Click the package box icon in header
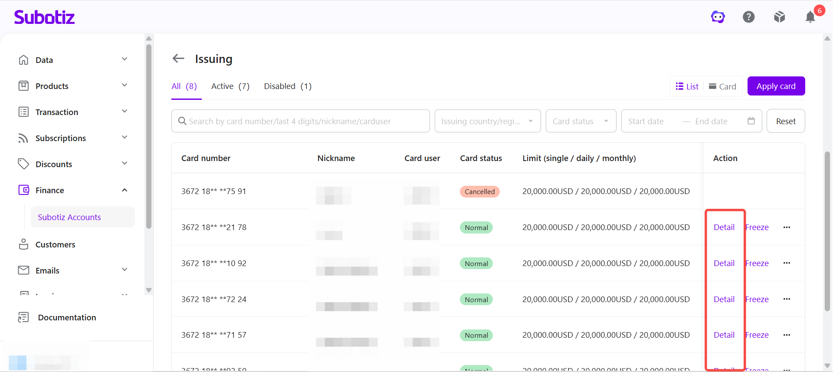Screen dimensions: 833x372 tap(780, 17)
